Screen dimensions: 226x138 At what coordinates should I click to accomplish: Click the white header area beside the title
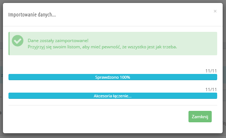[134, 15]
